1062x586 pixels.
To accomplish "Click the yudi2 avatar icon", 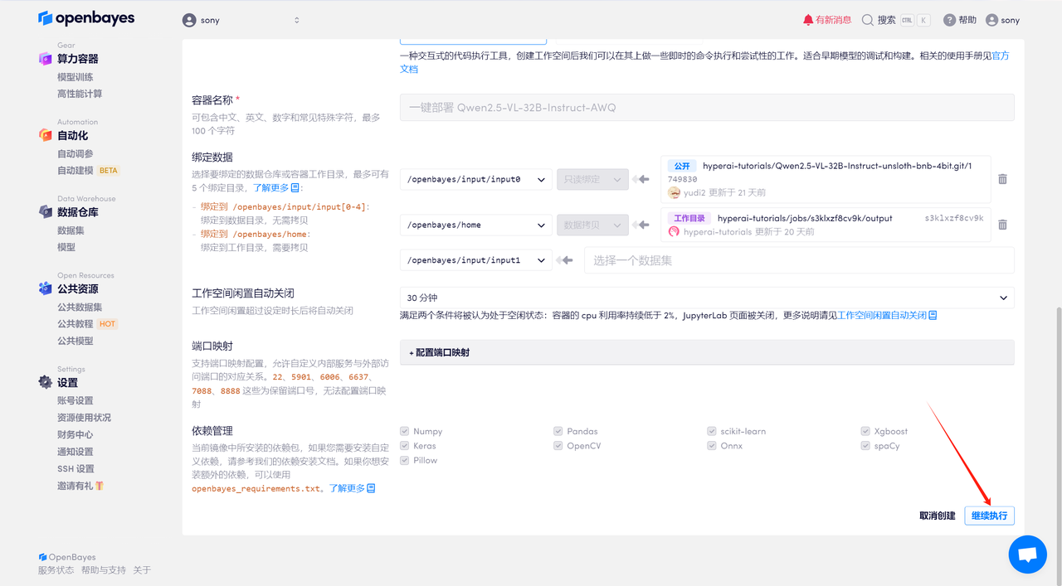I will point(675,192).
